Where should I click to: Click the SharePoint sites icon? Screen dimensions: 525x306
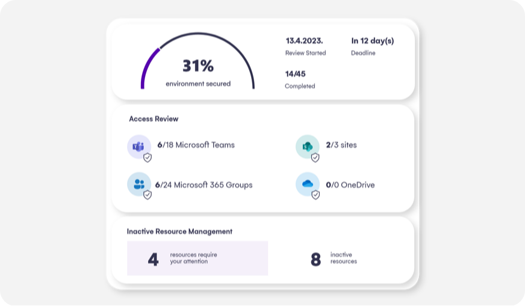[x=308, y=147]
